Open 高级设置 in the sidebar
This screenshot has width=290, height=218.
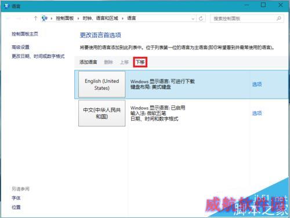20,47
